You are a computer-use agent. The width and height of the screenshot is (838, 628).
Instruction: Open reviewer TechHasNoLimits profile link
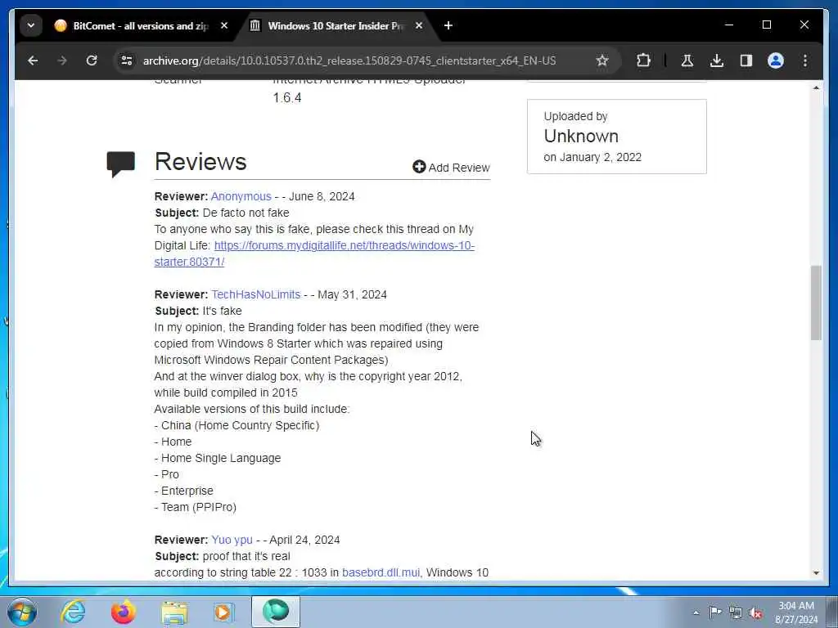[x=256, y=294]
